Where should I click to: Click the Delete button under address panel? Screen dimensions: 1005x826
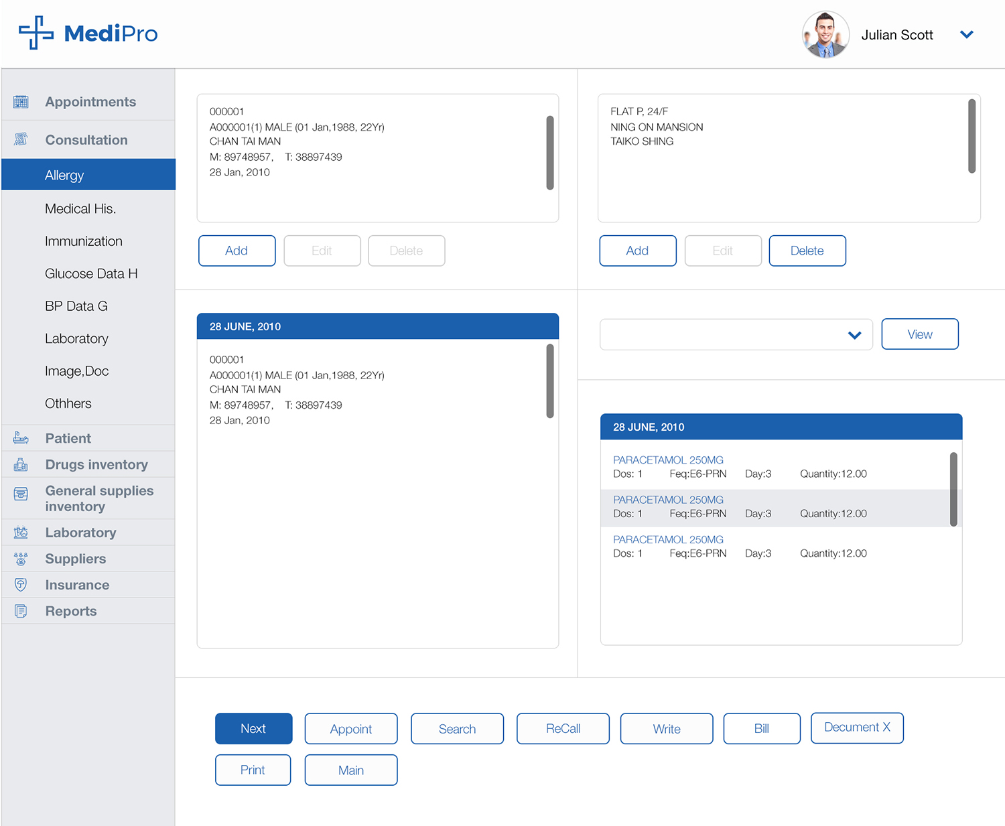point(807,251)
